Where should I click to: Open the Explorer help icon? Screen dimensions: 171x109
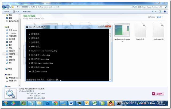coord(165,11)
